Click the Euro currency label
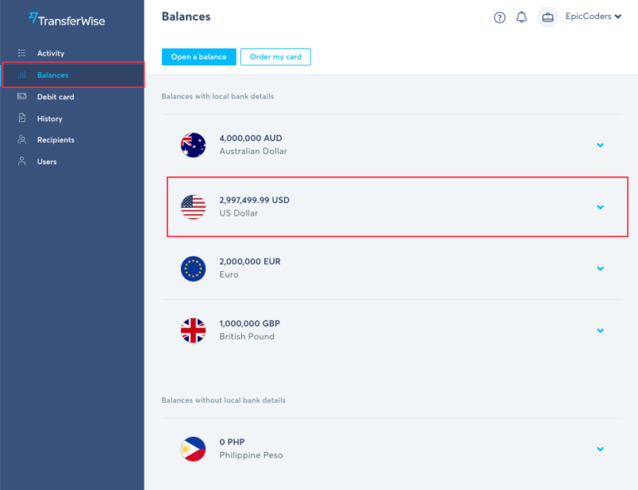 click(228, 274)
